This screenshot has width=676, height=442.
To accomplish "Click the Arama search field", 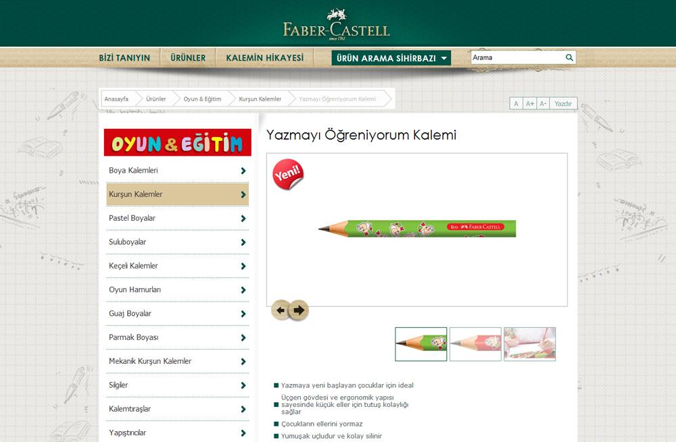I will tap(517, 57).
